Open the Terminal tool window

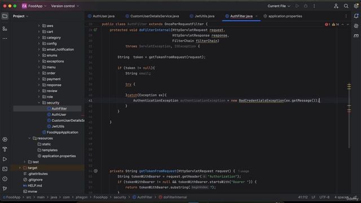pyautogui.click(x=5, y=169)
